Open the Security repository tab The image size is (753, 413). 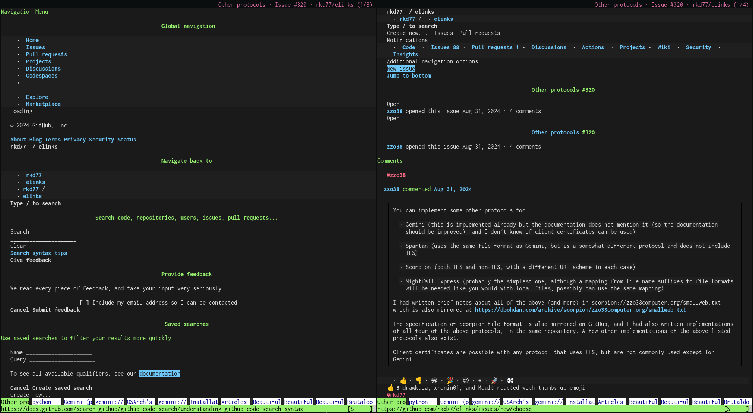tap(699, 47)
